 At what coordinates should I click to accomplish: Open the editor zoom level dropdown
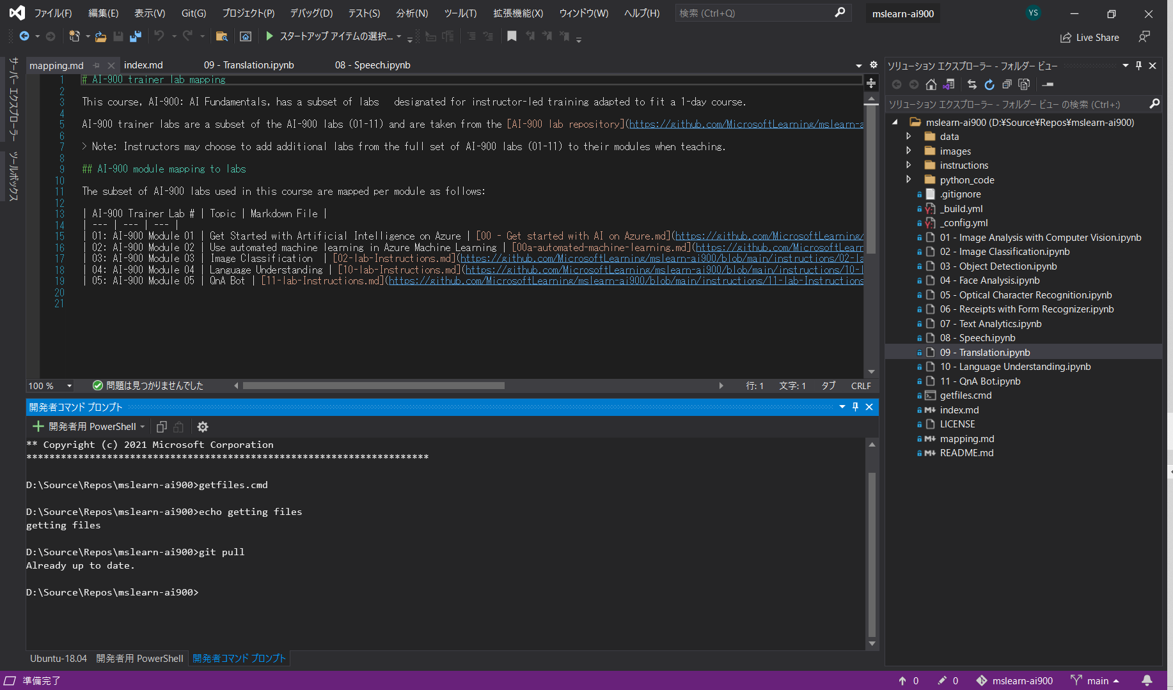pyautogui.click(x=69, y=386)
